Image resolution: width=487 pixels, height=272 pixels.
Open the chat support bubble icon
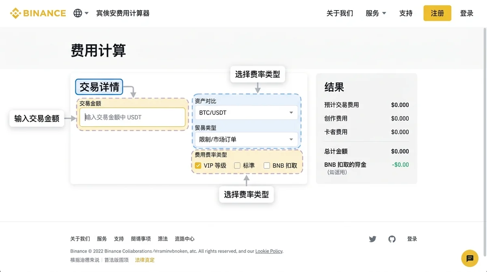coord(470,258)
